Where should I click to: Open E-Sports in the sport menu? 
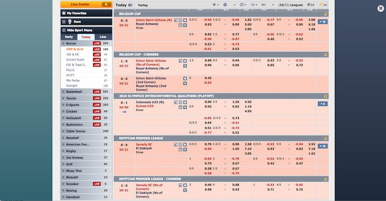point(86,105)
